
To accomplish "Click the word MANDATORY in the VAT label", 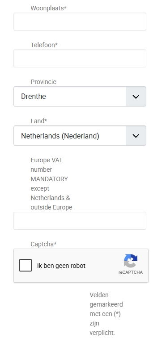I will pyautogui.click(x=49, y=179).
